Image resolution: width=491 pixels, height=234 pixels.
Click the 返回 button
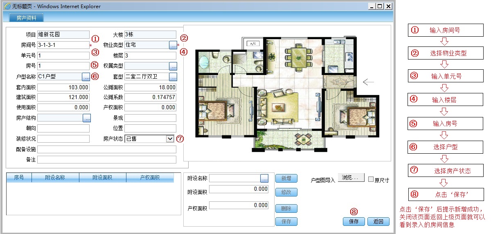pyautogui.click(x=378, y=221)
